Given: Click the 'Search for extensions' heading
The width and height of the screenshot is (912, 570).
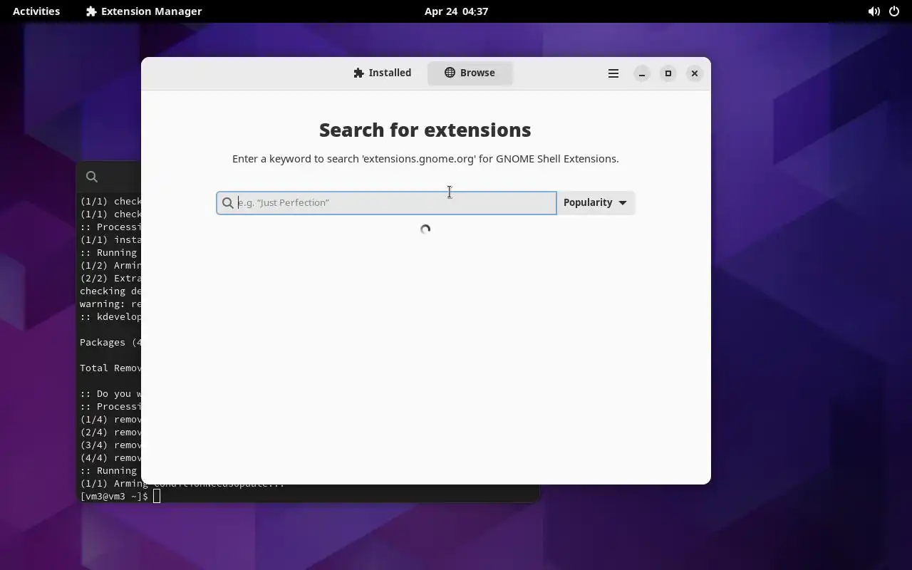Looking at the screenshot, I should (x=425, y=130).
